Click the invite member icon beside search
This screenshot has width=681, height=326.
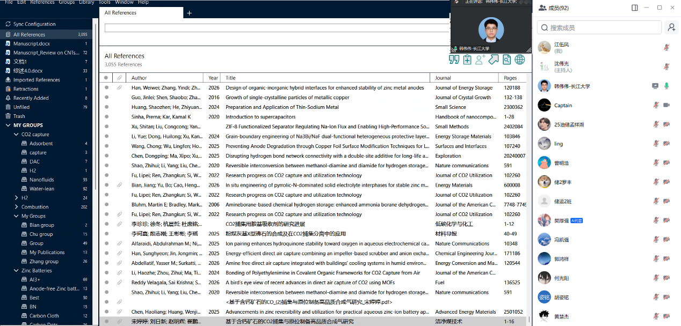tap(671, 27)
